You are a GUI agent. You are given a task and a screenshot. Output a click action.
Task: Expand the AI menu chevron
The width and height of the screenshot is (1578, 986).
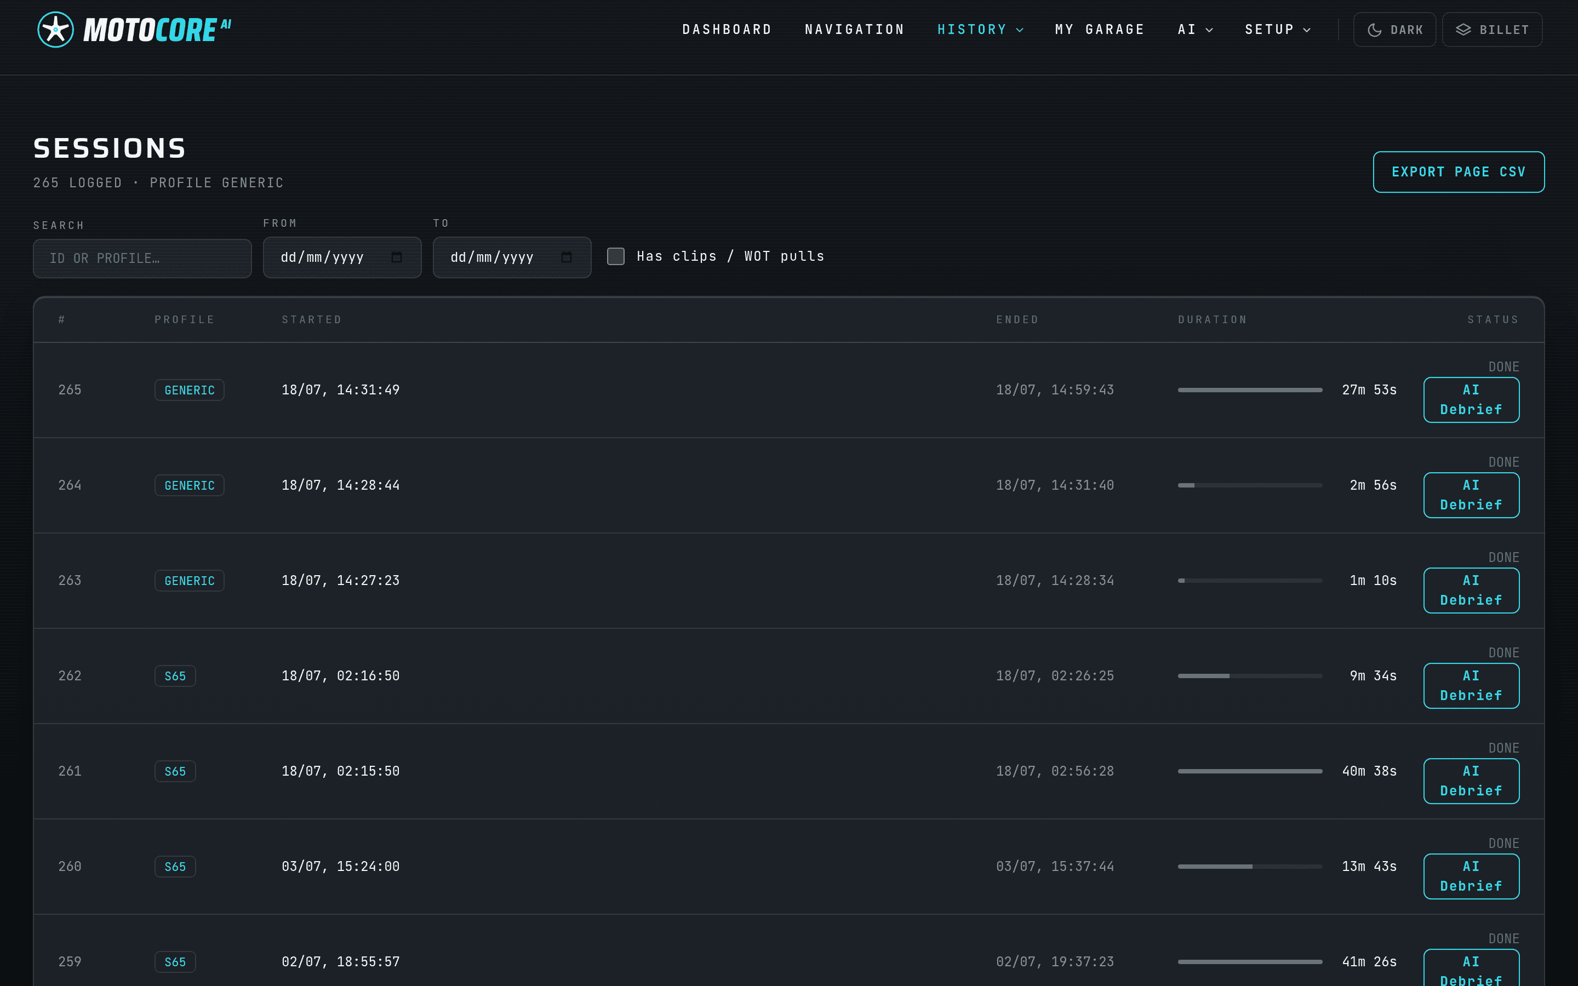pos(1209,30)
